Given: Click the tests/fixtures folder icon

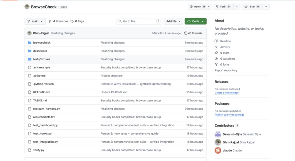Looking at the screenshot, I should pyautogui.click(x=30, y=59).
